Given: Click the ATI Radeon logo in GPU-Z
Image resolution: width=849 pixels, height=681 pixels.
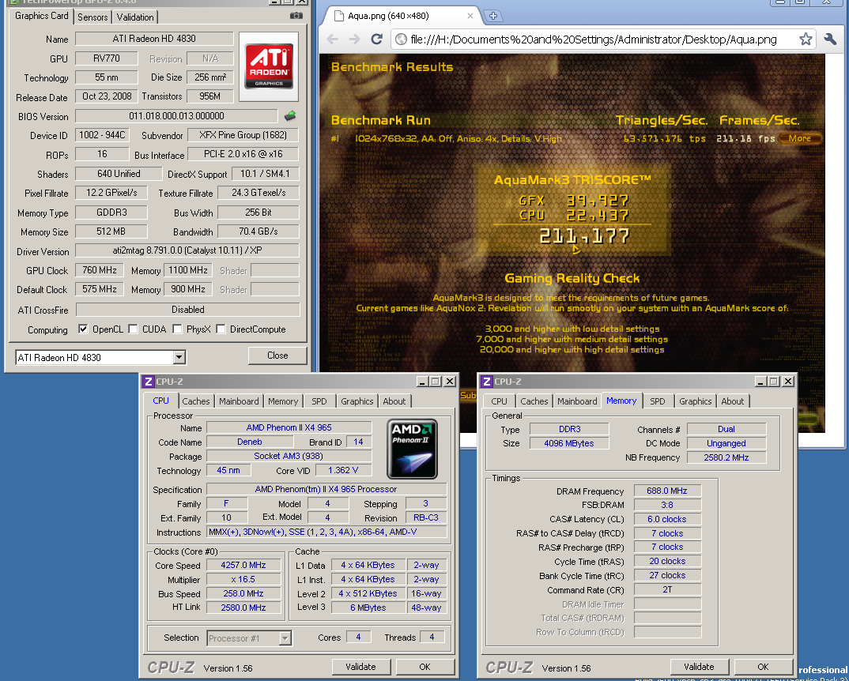Looking at the screenshot, I should (x=269, y=66).
